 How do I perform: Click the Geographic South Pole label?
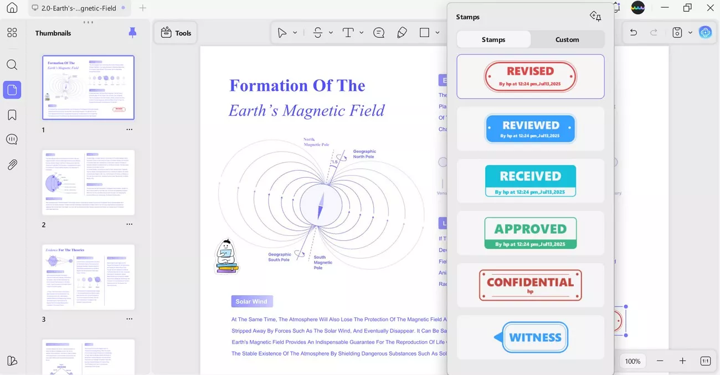pos(279,257)
